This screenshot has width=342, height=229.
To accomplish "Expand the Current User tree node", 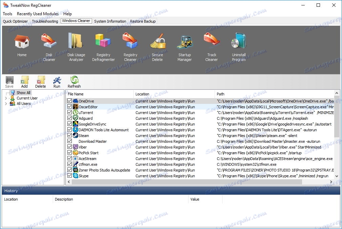I will click(x=6, y=98).
